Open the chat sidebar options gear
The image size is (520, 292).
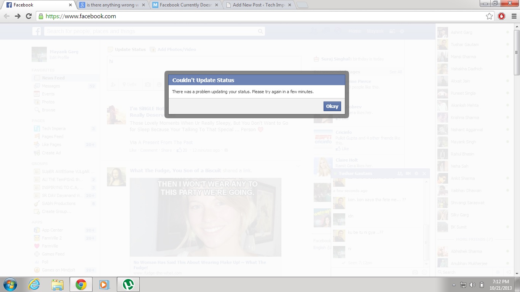coord(498,272)
